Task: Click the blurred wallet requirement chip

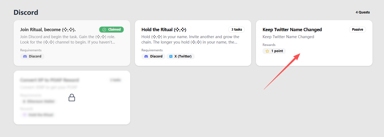Action: click(x=38, y=101)
